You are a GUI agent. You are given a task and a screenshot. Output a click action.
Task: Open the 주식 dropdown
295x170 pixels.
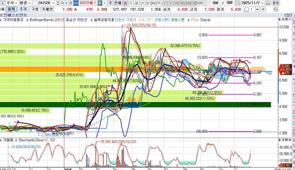click(12, 3)
